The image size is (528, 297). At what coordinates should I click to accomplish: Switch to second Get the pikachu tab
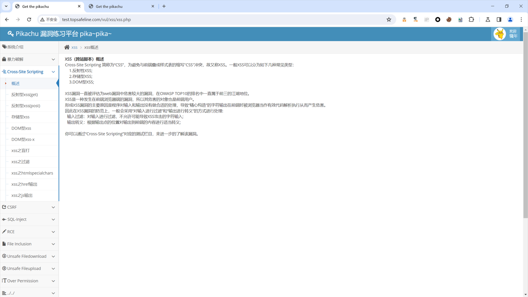(121, 7)
